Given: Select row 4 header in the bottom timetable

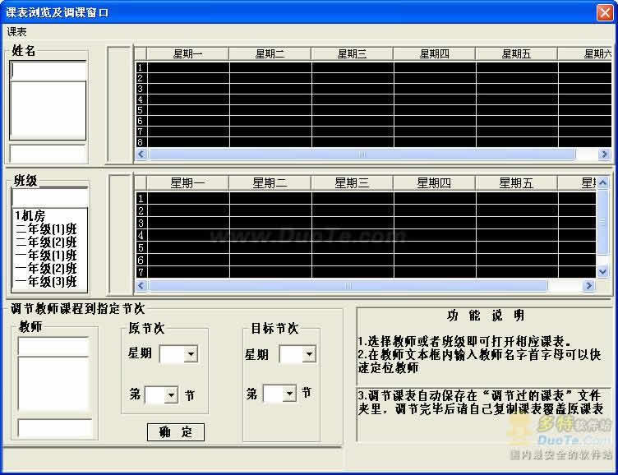Looking at the screenshot, I should pyautogui.click(x=141, y=235).
